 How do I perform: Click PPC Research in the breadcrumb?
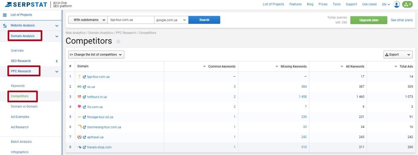click(x=126, y=33)
